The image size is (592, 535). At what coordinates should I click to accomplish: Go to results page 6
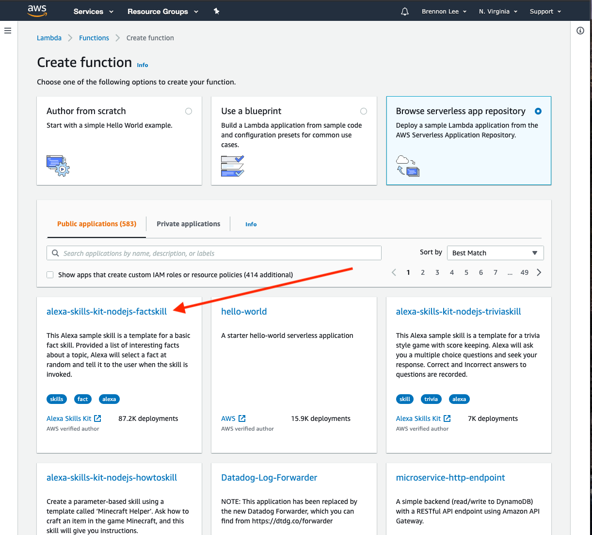point(481,272)
